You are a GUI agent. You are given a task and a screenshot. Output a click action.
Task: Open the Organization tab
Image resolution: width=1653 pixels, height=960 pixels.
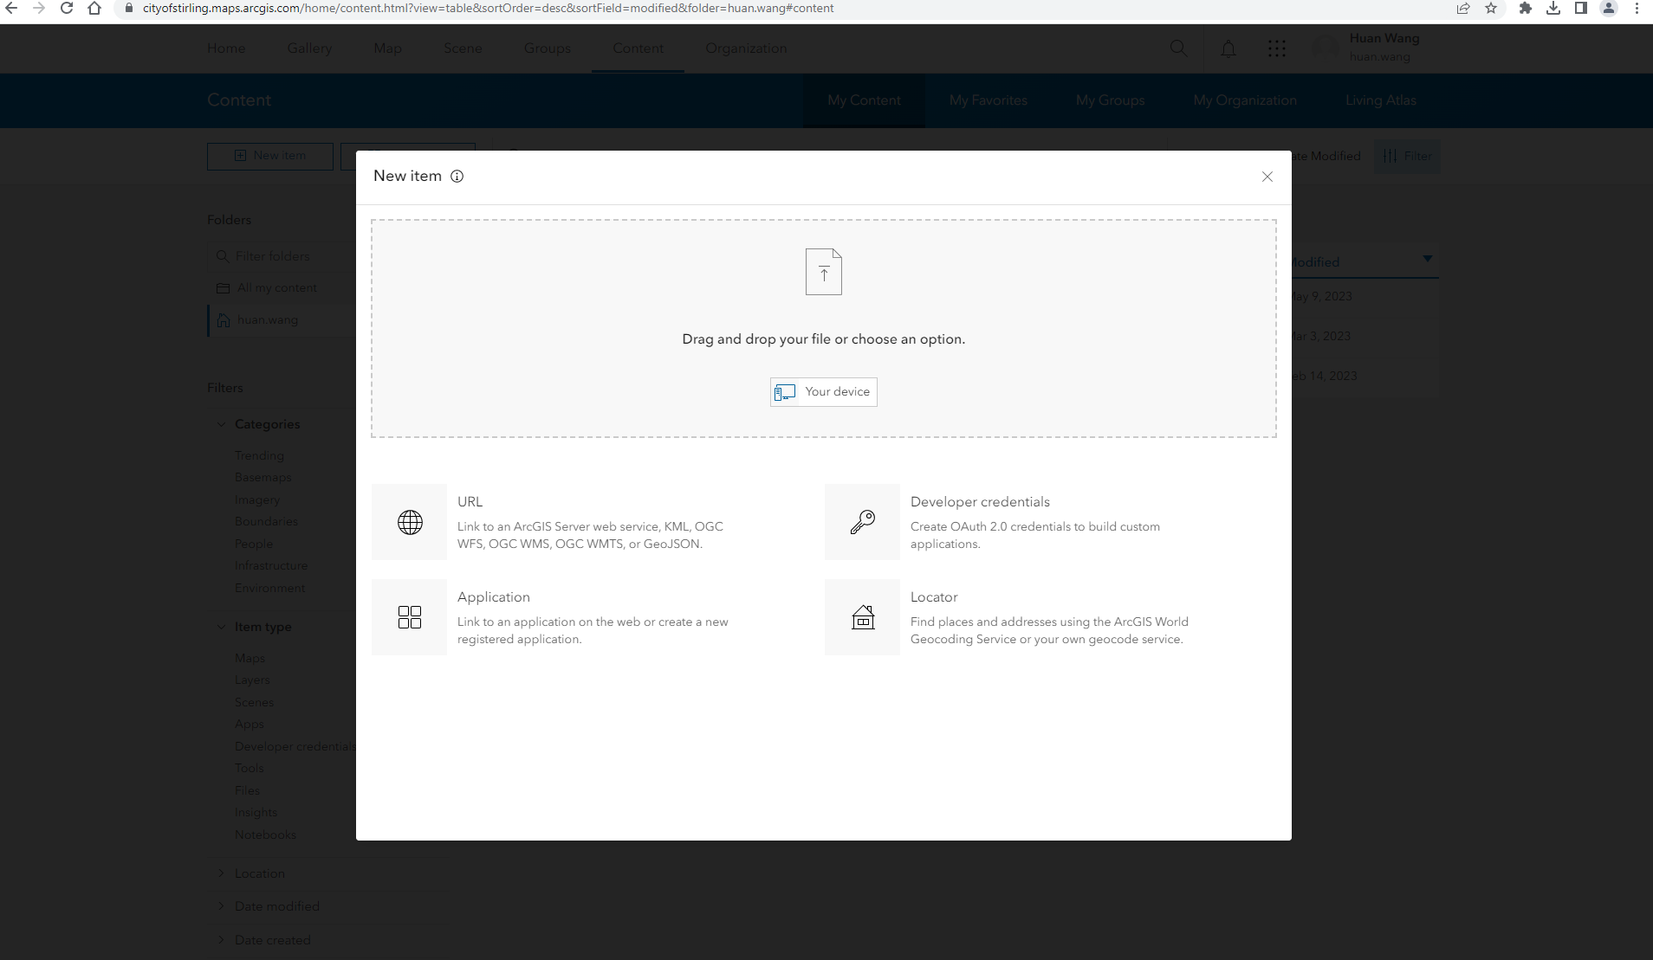746,48
